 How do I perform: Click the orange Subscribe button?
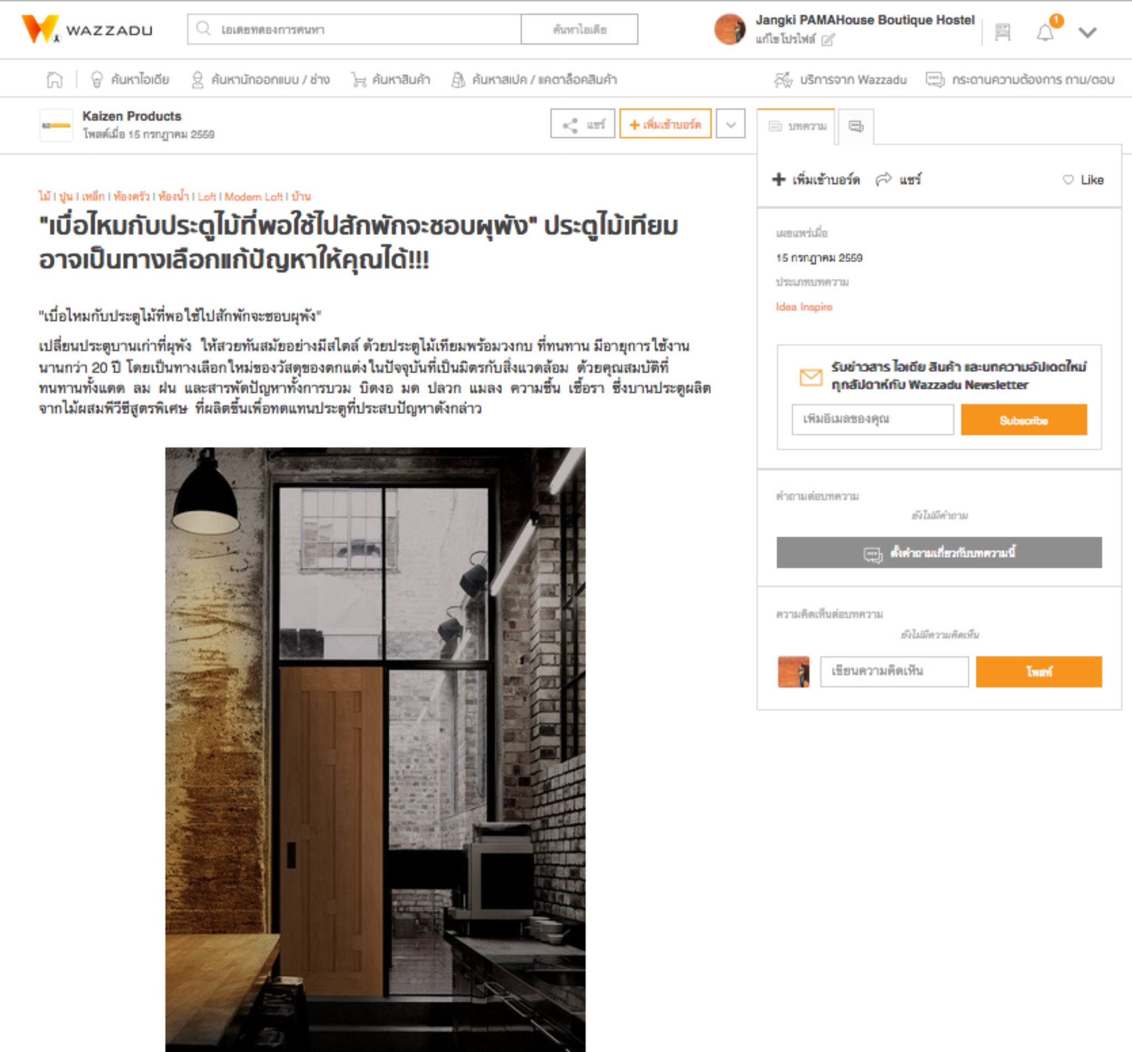click(x=1023, y=420)
